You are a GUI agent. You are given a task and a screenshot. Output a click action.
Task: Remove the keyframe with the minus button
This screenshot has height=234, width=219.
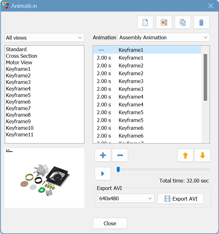click(120, 155)
